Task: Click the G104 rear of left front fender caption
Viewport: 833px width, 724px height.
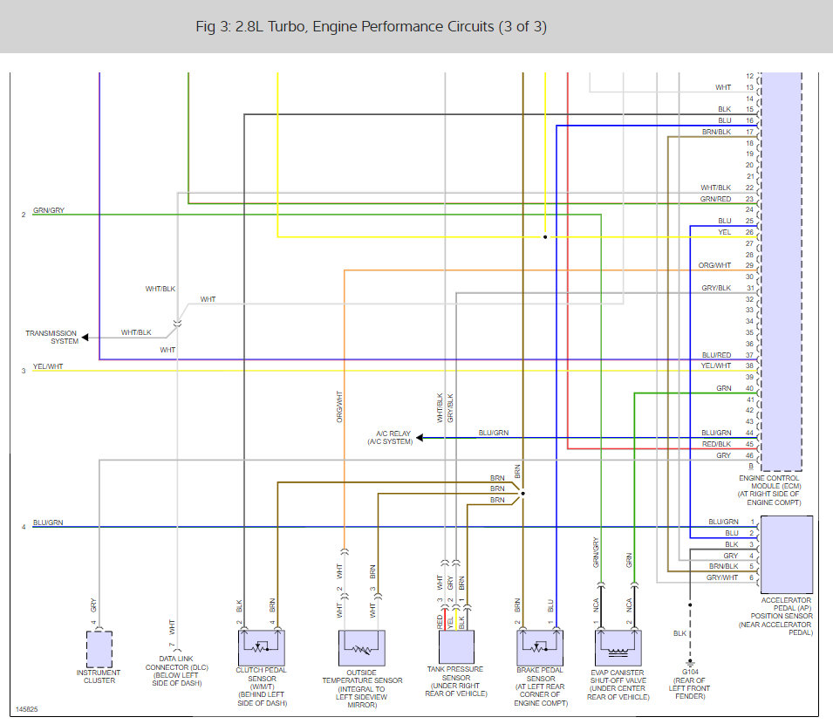Action: (690, 684)
